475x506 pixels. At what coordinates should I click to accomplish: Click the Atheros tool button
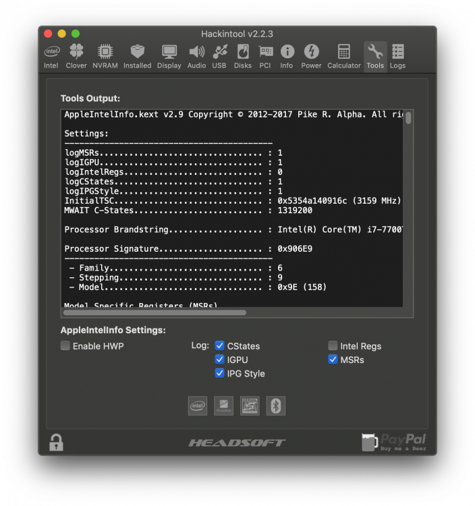coord(223,405)
